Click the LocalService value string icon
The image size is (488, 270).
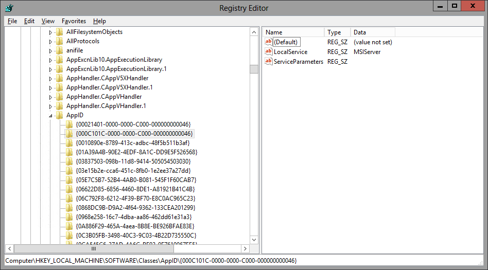click(269, 51)
